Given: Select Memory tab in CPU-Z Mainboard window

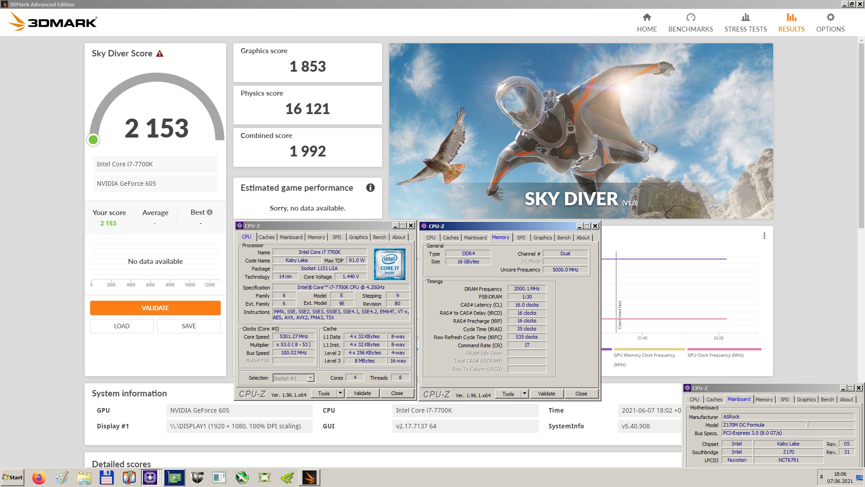Looking at the screenshot, I should coord(764,400).
